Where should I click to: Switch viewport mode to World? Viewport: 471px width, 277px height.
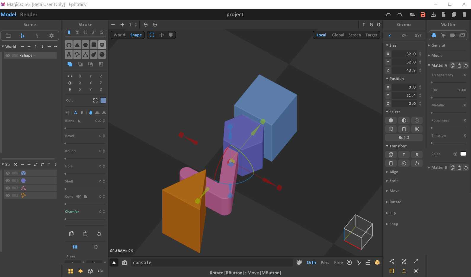119,35
